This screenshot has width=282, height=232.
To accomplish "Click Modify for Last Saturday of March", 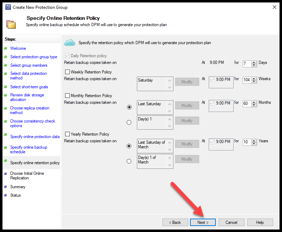I will [187, 144].
